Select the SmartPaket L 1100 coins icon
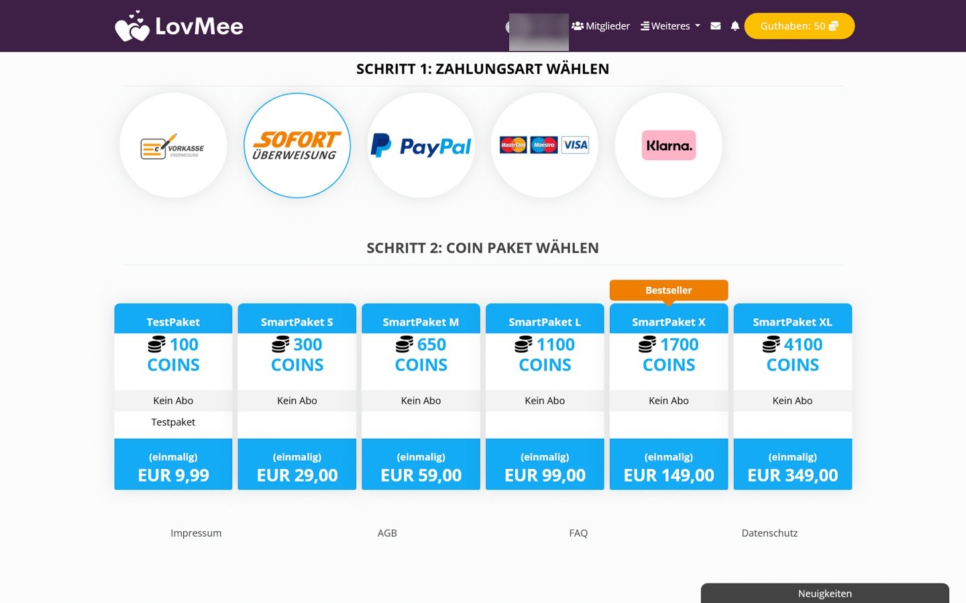The width and height of the screenshot is (966, 603). [x=523, y=344]
